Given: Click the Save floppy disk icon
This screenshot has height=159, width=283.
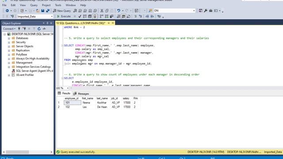Looking at the screenshot, I should 43,11.
